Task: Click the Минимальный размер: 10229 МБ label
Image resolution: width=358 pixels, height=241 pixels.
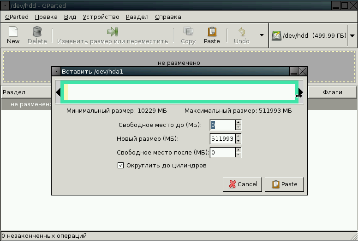Action: click(116, 111)
